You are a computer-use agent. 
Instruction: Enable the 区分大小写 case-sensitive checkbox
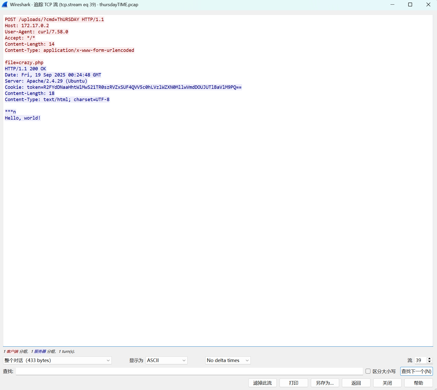coord(368,371)
